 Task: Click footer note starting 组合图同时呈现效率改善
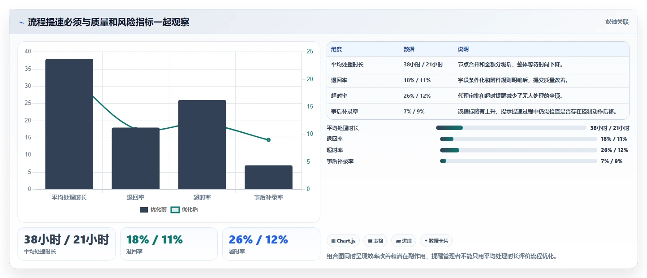tap(442, 256)
